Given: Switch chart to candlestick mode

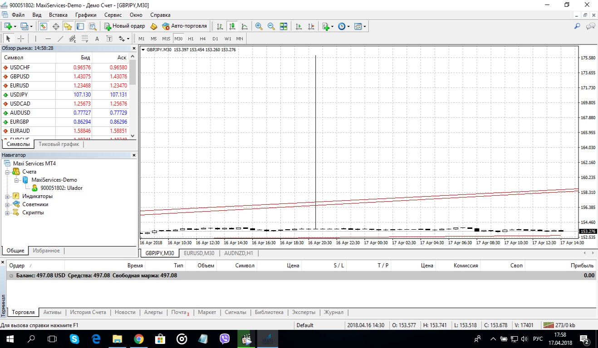Looking at the screenshot, I should [232, 26].
